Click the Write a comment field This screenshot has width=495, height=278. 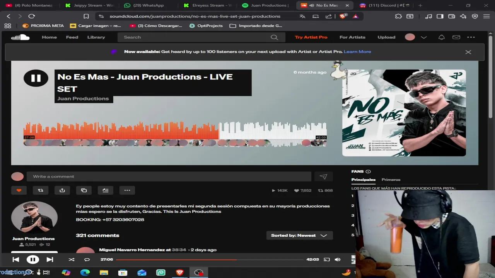pyautogui.click(x=169, y=176)
